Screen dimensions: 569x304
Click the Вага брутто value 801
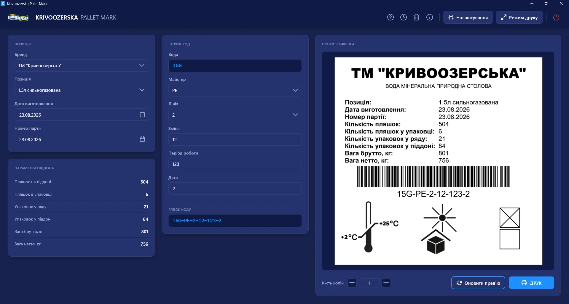tap(145, 231)
